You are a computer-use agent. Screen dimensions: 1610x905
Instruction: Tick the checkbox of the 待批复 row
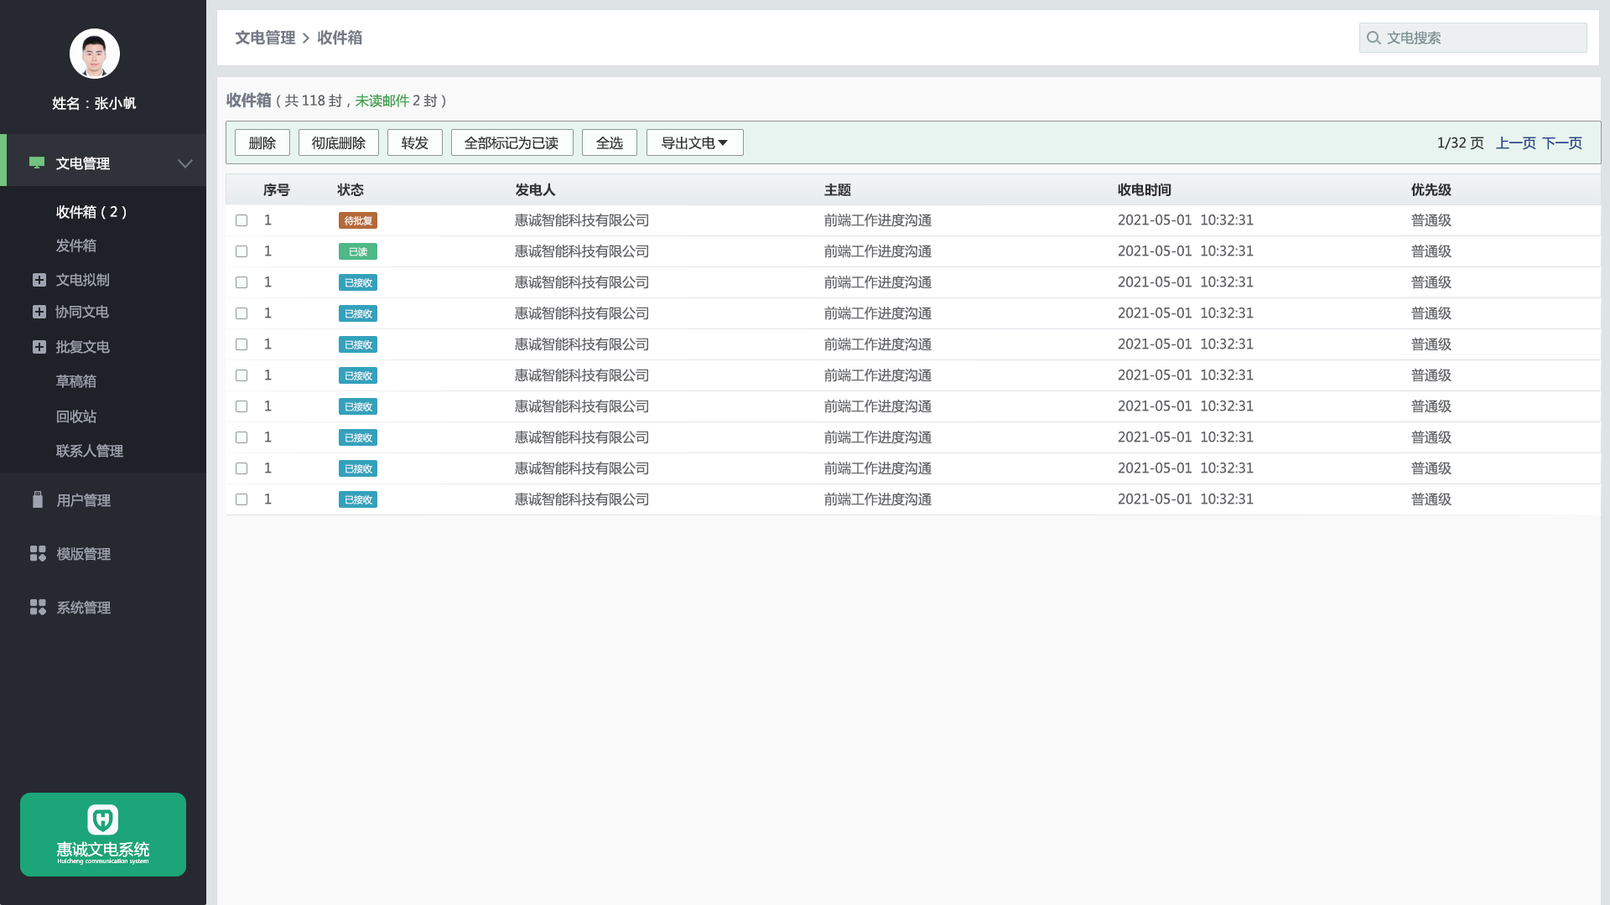pyautogui.click(x=241, y=220)
